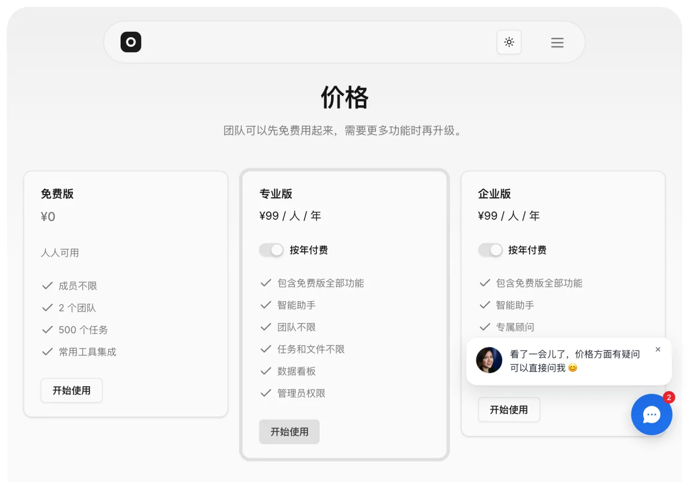Click 开始使用 button in 免费版 card
689x482 pixels.
click(72, 391)
